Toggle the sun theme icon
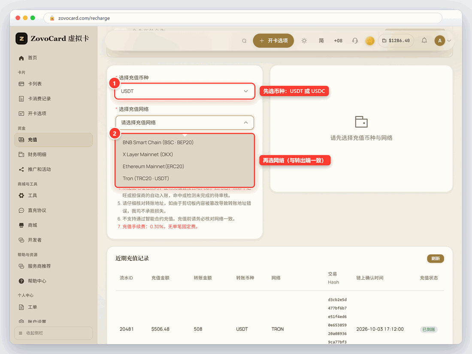 [x=304, y=41]
